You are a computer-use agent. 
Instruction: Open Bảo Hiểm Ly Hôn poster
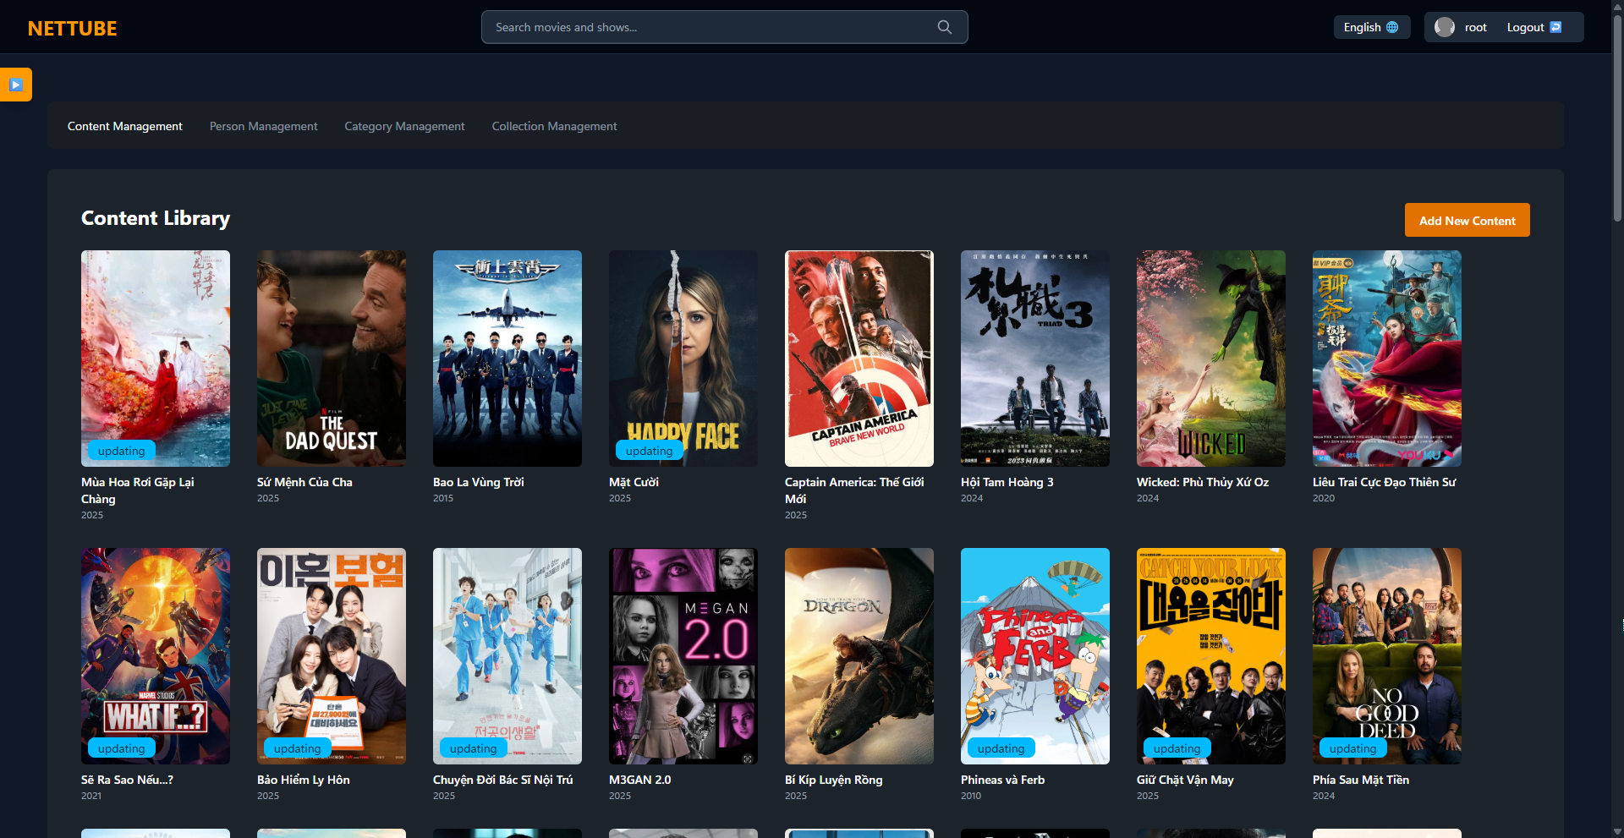pos(332,656)
